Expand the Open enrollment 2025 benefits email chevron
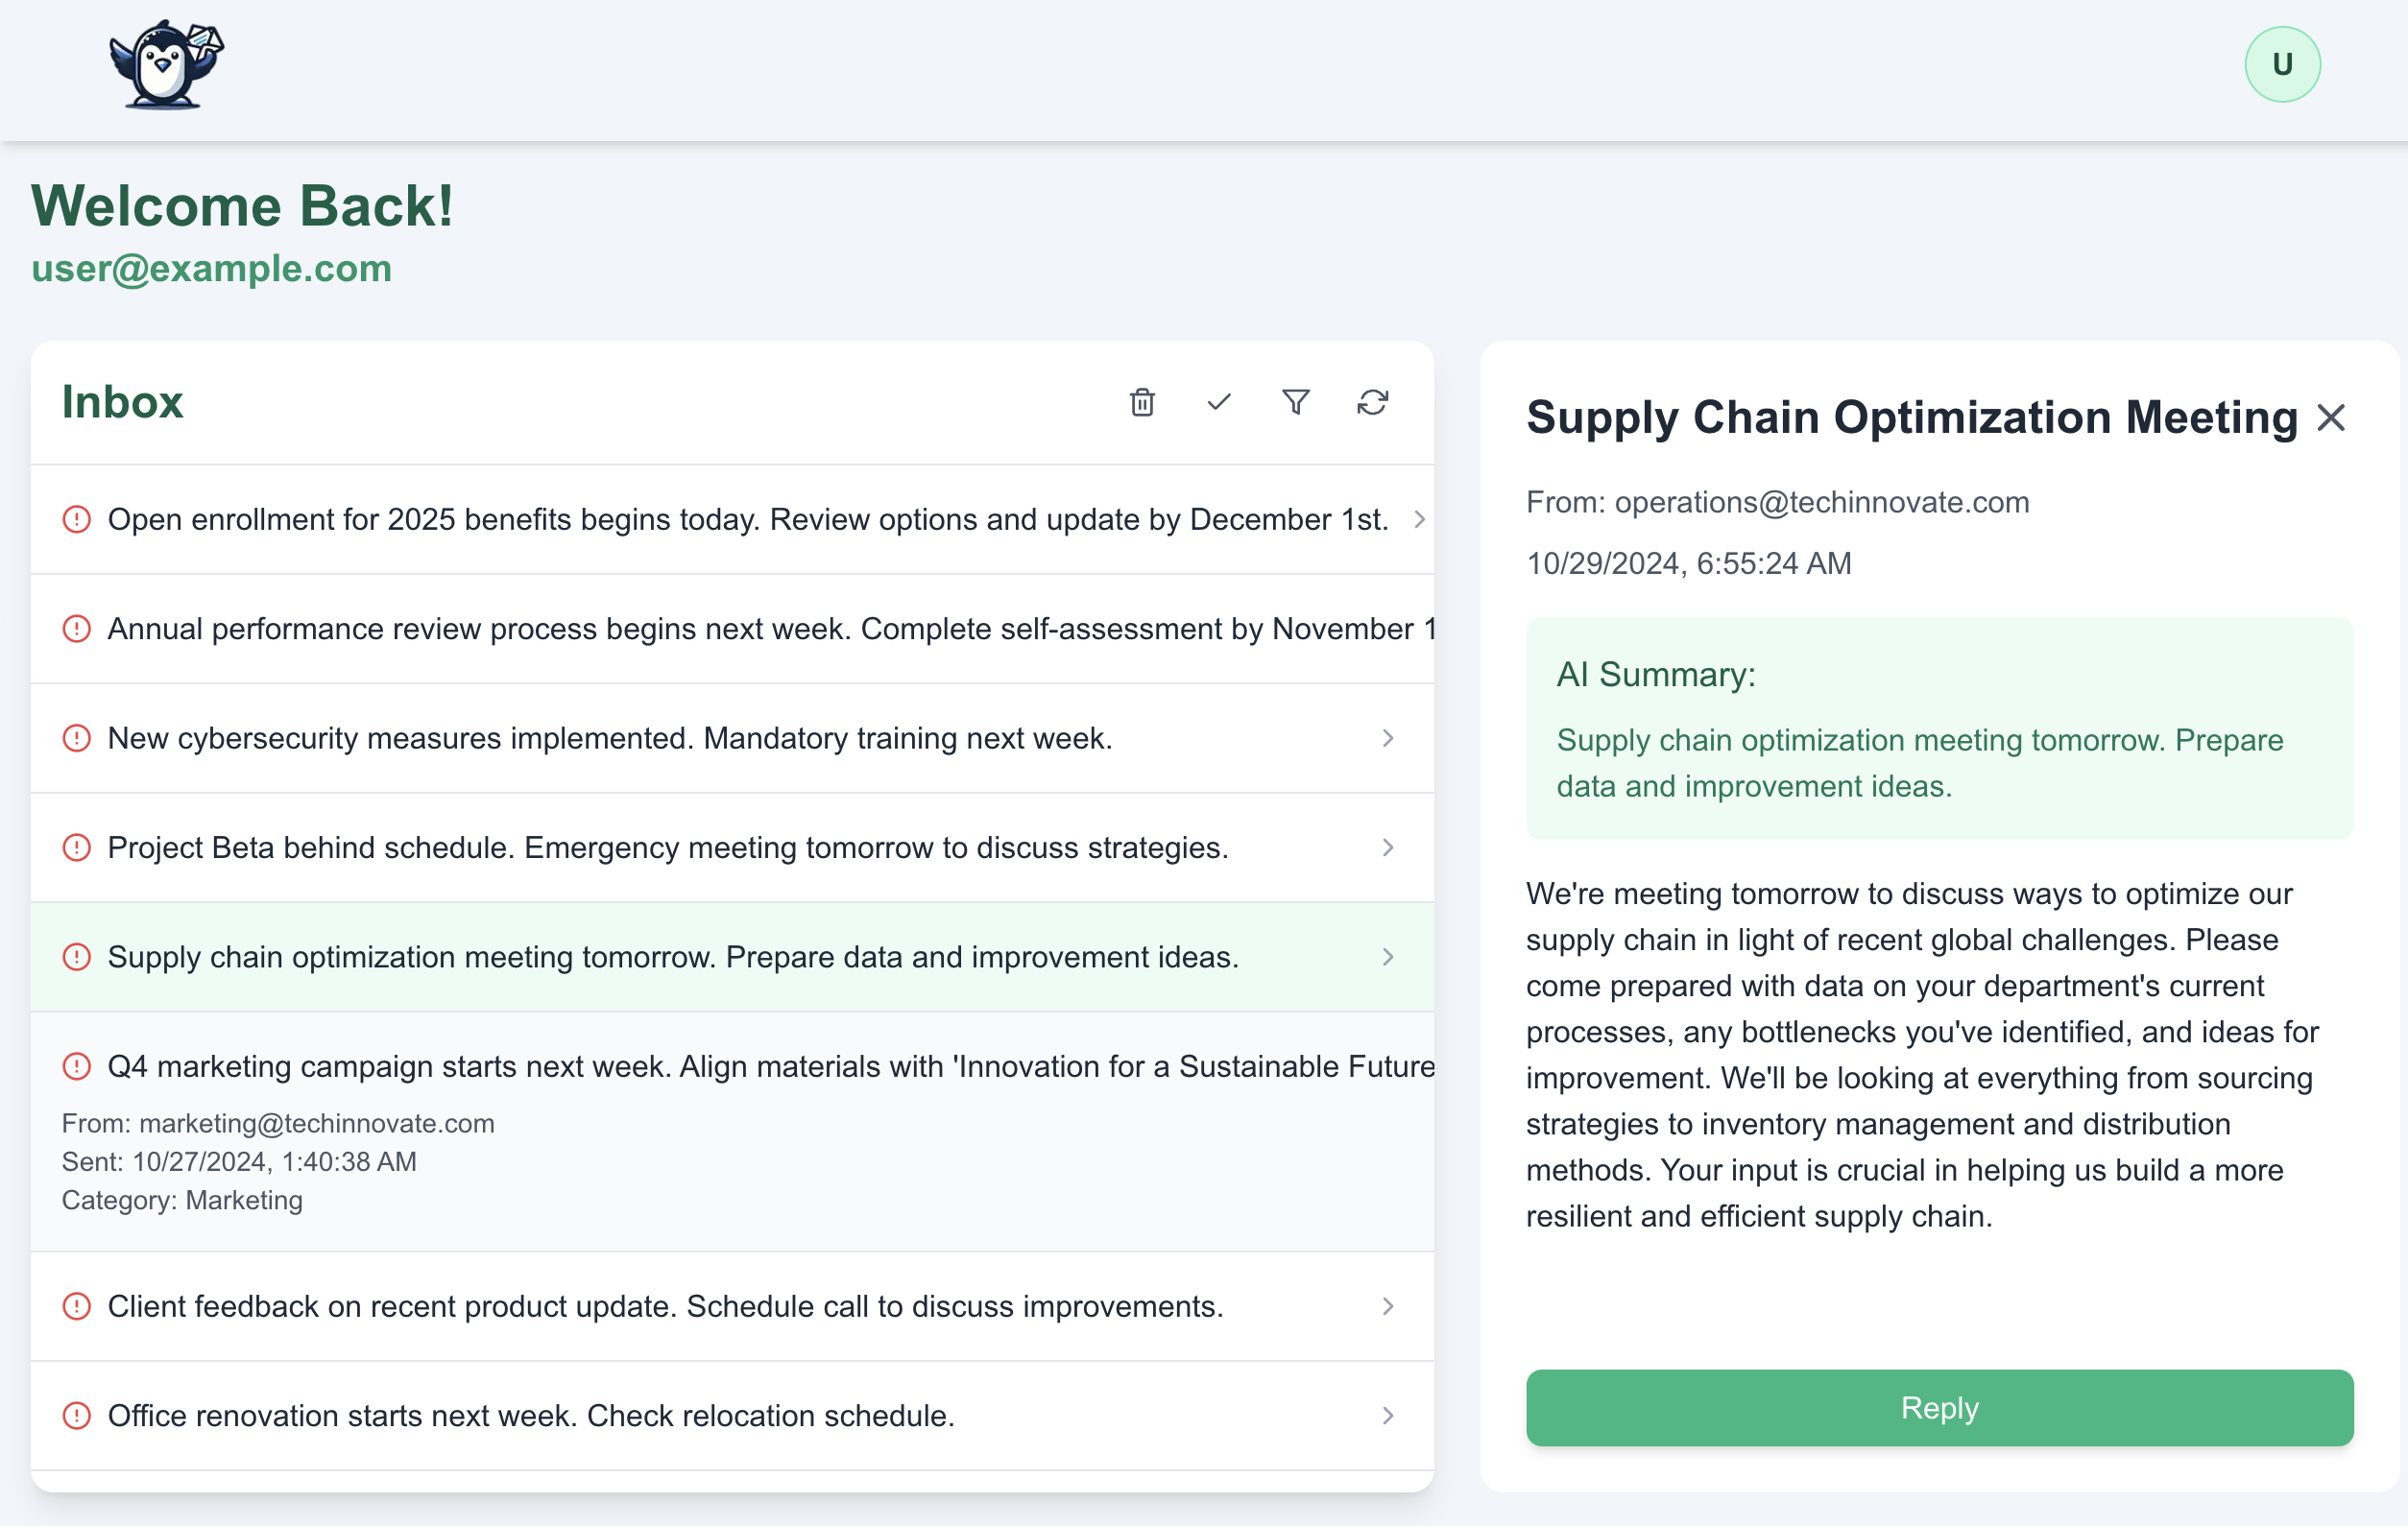Image resolution: width=2408 pixels, height=1526 pixels. tap(1418, 519)
